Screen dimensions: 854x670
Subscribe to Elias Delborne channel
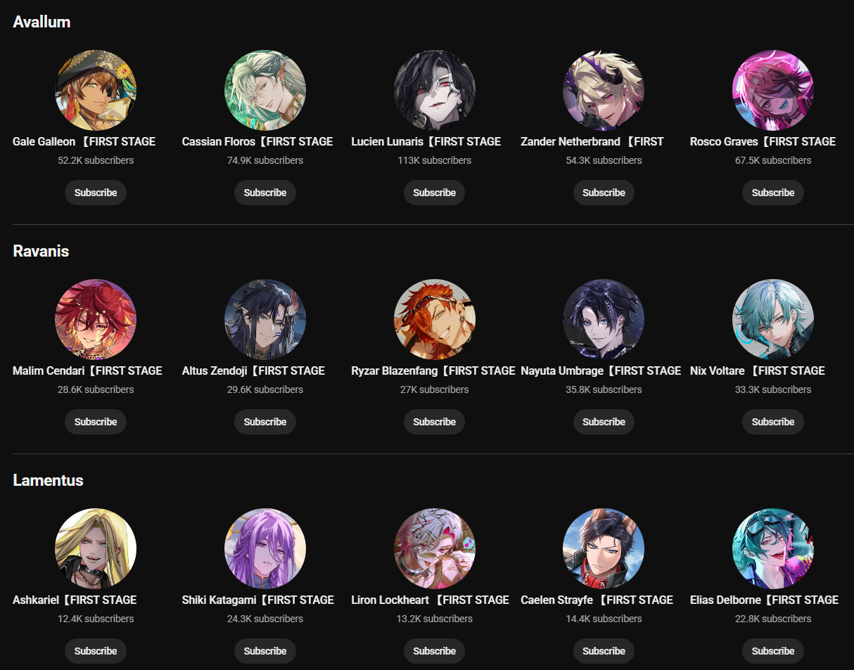coord(773,651)
